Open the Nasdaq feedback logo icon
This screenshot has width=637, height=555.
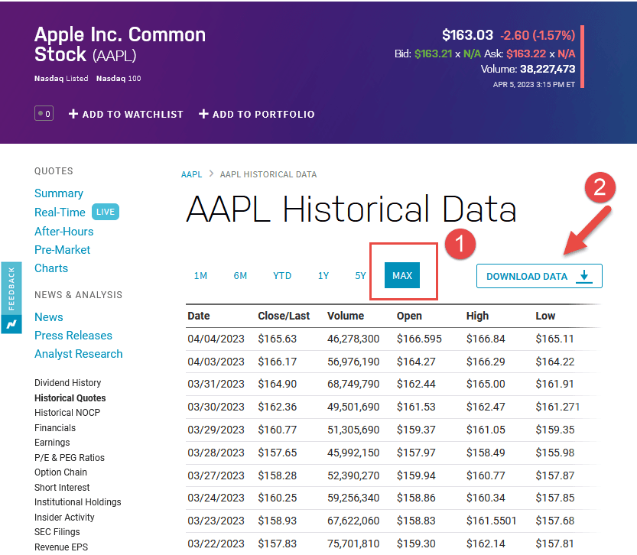click(x=11, y=324)
